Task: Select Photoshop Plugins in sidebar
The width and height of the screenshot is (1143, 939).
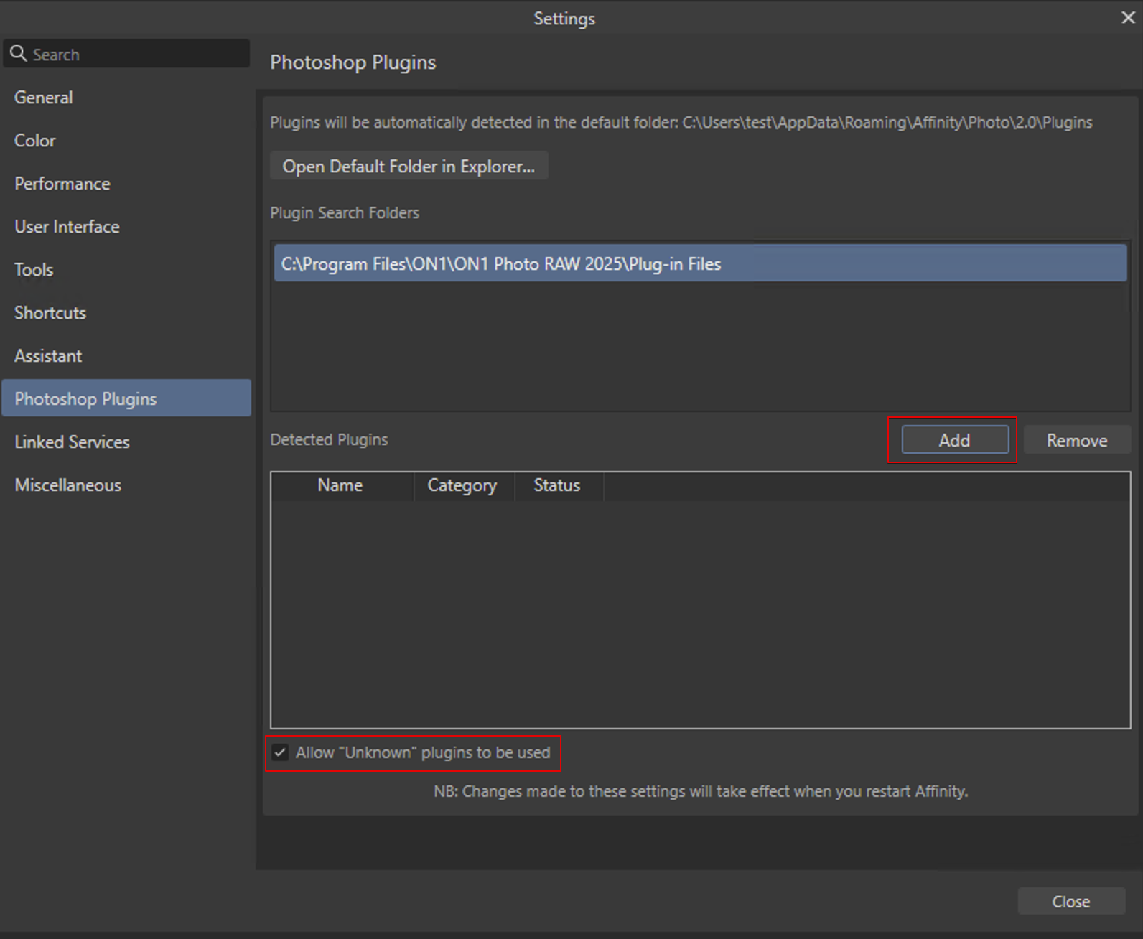Action: [x=85, y=399]
